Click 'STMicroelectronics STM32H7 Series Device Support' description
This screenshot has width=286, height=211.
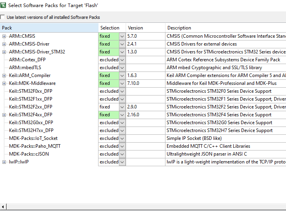coord(219,130)
